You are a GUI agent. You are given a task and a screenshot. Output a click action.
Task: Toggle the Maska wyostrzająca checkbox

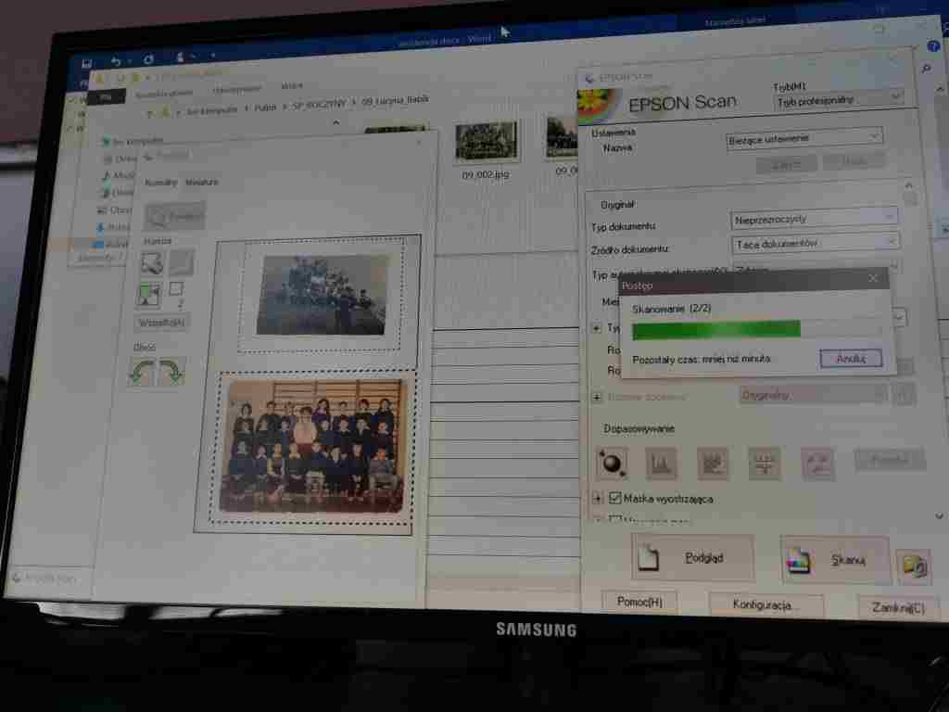point(615,498)
